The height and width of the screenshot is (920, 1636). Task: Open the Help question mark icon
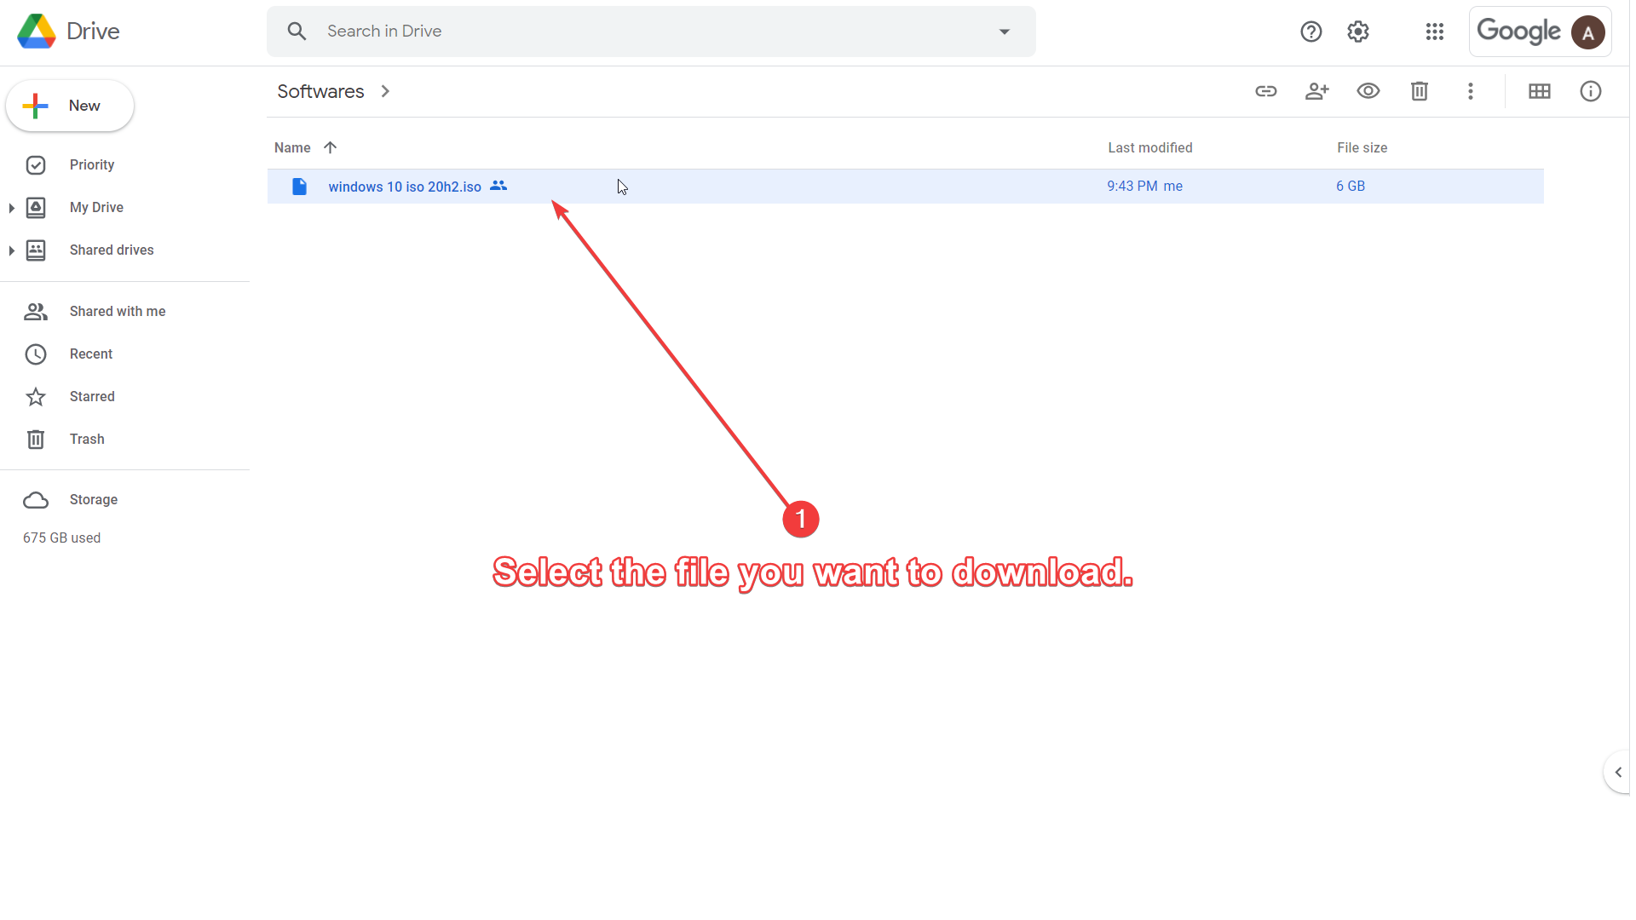[x=1311, y=32]
